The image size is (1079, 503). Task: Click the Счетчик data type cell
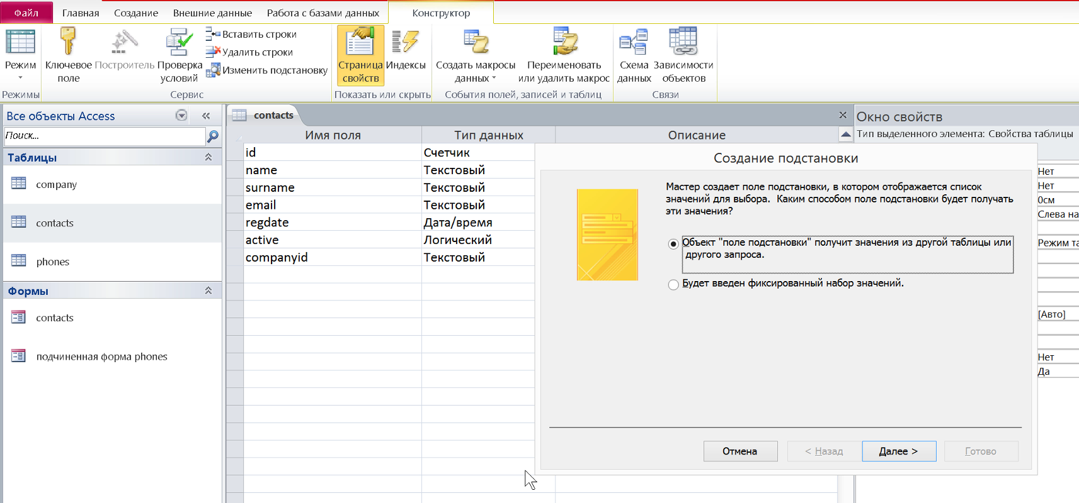(x=478, y=153)
